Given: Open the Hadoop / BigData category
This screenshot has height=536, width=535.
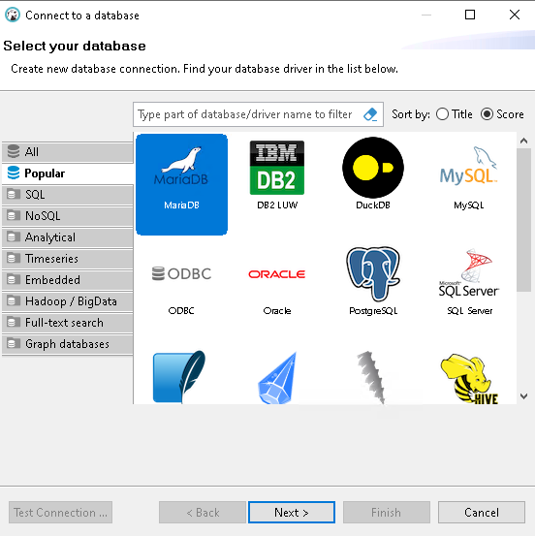Looking at the screenshot, I should coord(68,301).
